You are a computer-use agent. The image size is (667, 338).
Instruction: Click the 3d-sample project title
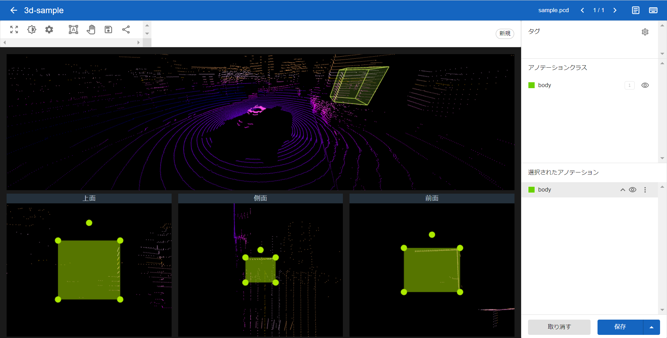[x=44, y=10]
